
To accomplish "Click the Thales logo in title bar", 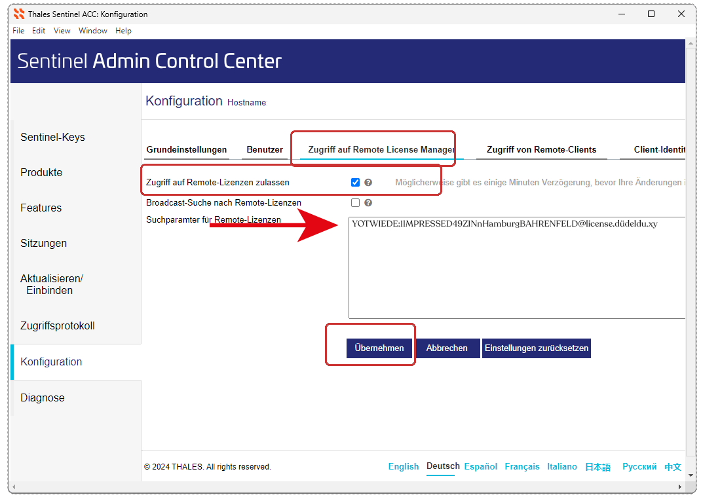I will 19,14.
